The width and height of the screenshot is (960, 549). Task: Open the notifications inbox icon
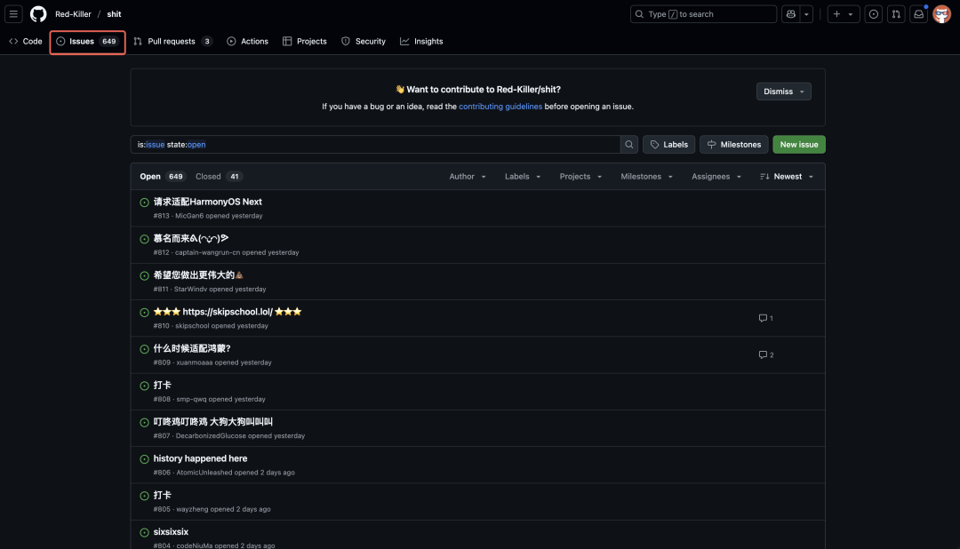(919, 14)
